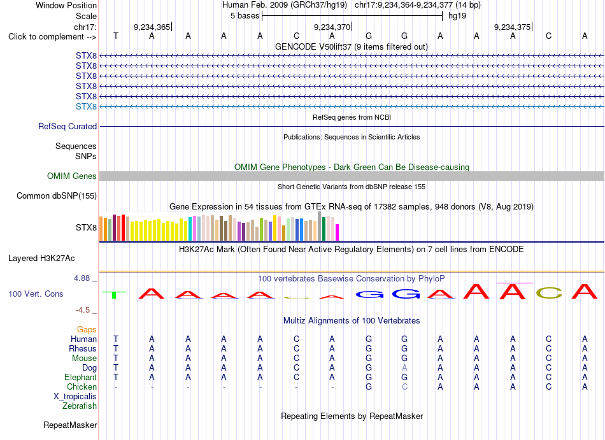
Task: Click the 4.88 upper PhyloP scale value
Action: [x=82, y=278]
